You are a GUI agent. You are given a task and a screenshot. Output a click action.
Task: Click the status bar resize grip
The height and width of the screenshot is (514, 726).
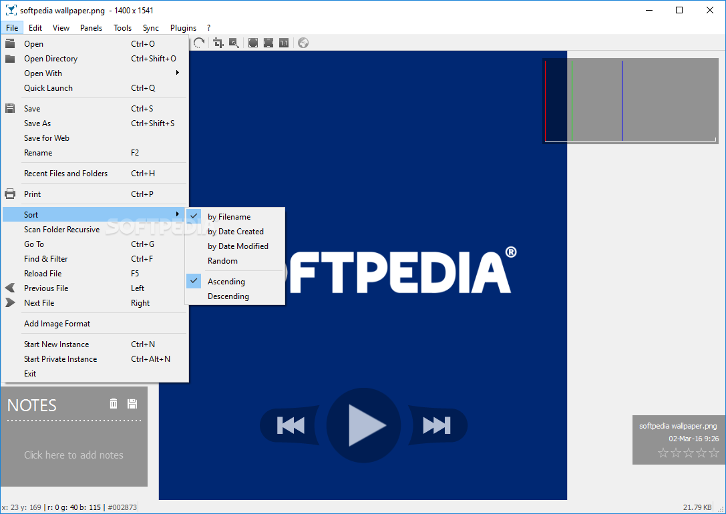[720, 508]
